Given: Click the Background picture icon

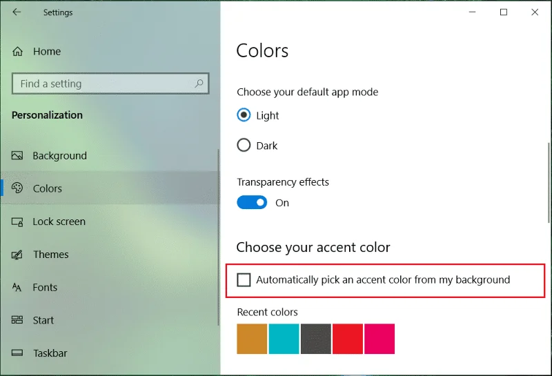Looking at the screenshot, I should 17,155.
